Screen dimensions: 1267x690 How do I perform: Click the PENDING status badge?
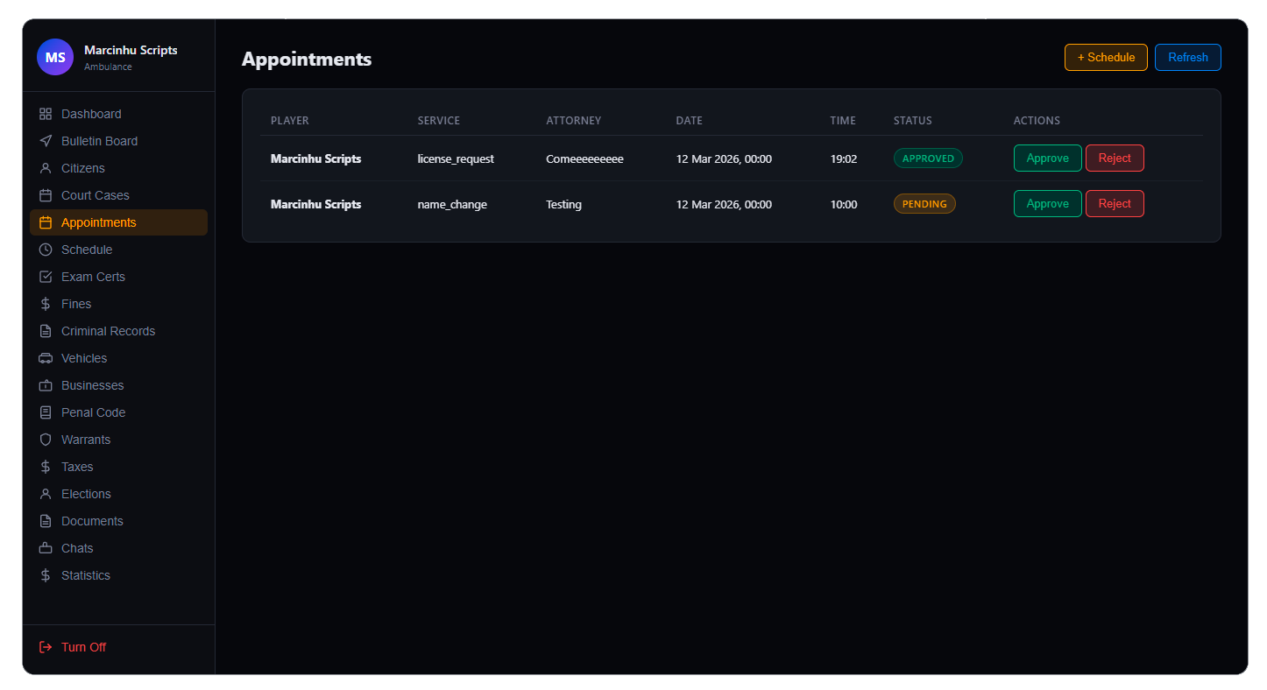tap(924, 204)
